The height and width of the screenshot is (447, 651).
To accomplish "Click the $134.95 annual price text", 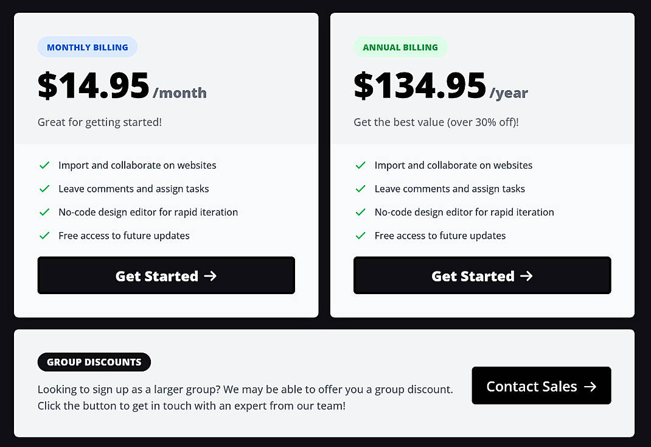I will tap(419, 85).
